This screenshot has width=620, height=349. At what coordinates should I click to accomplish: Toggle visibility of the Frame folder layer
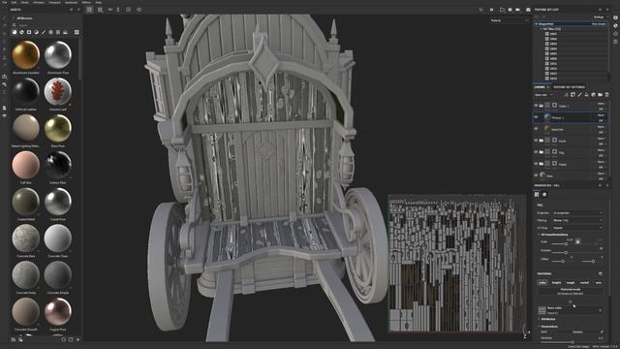536,164
